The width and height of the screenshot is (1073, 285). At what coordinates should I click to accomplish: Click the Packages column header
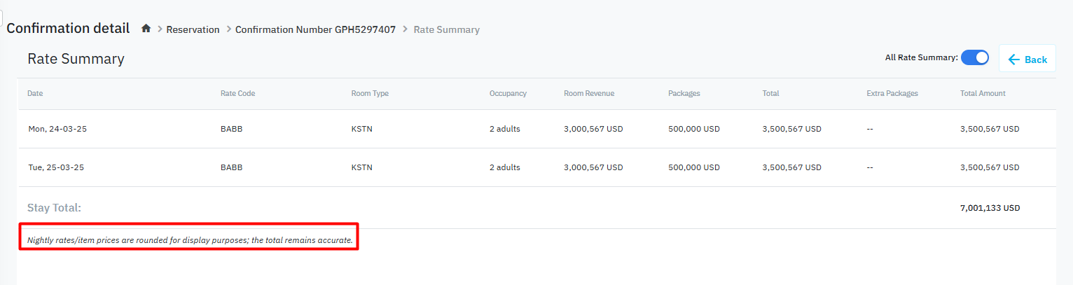pyautogui.click(x=684, y=94)
